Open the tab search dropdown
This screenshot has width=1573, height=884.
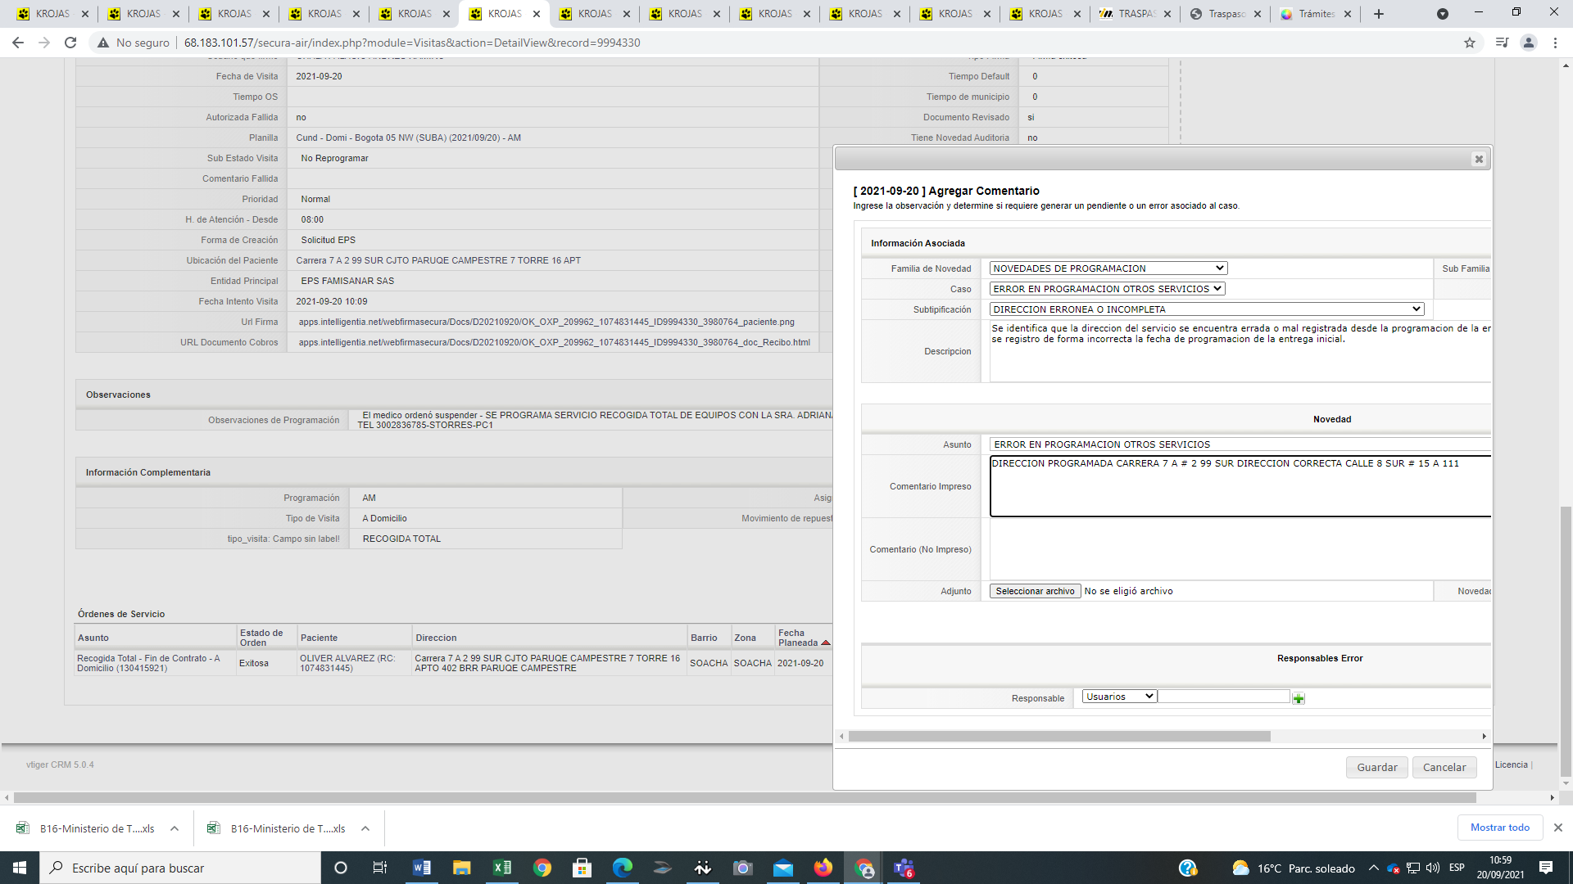click(1443, 14)
